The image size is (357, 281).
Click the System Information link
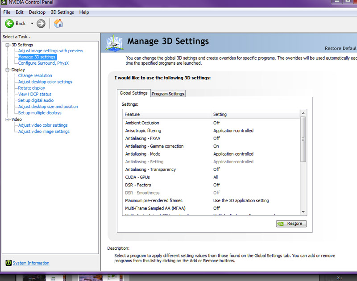(31, 263)
